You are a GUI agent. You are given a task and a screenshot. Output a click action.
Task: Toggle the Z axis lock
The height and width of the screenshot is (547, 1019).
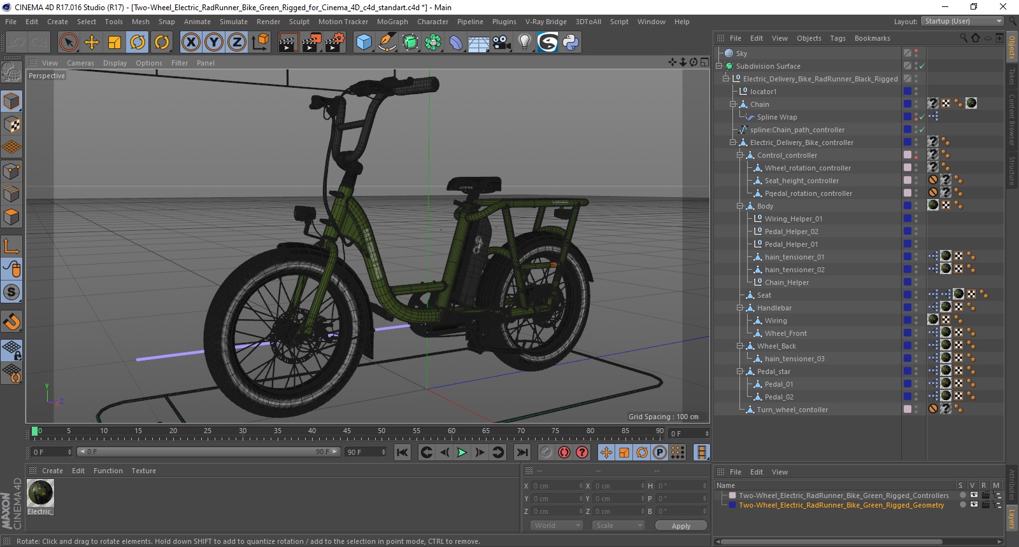point(237,43)
